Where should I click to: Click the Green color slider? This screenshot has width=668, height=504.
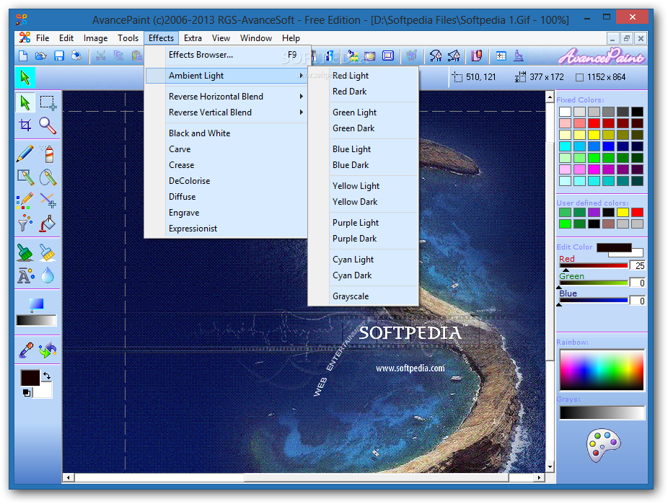594,283
